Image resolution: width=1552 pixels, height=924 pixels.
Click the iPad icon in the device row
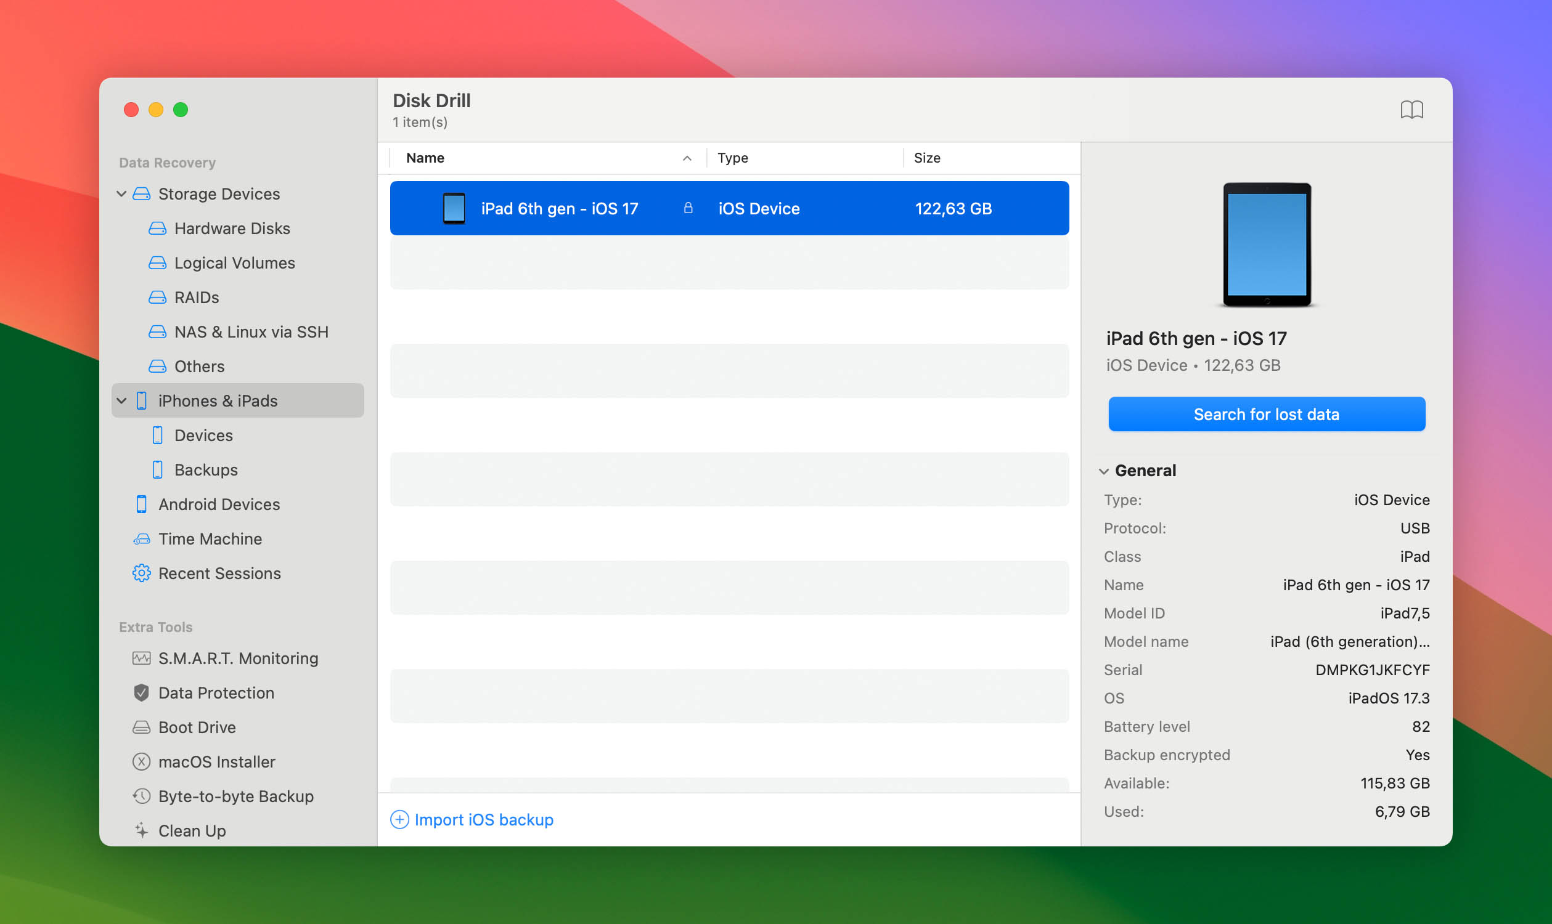454,209
